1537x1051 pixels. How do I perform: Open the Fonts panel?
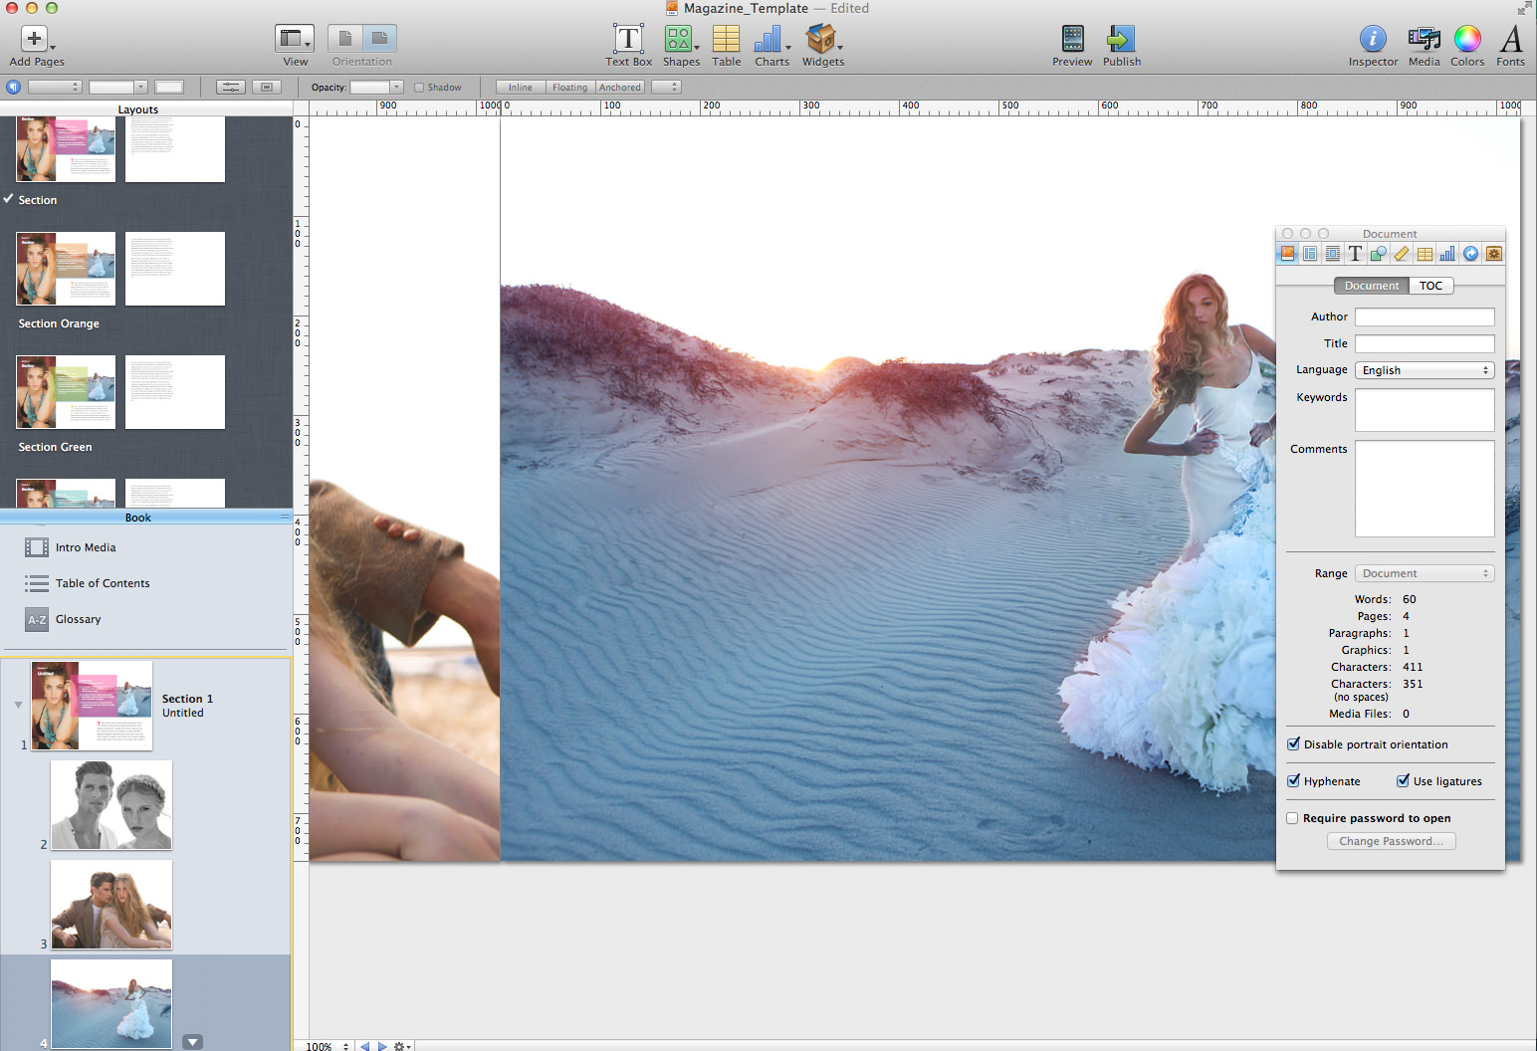coord(1511,39)
